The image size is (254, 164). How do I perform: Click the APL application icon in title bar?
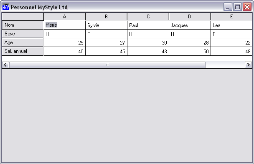[x=6, y=7]
